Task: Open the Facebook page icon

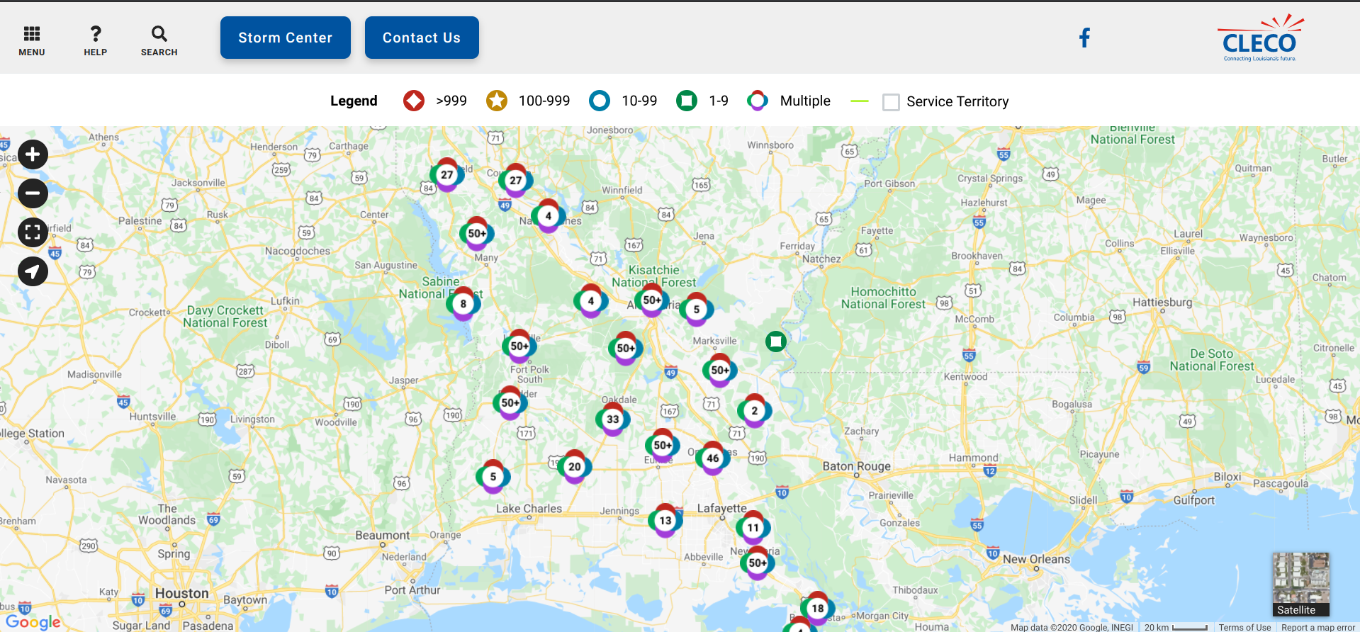Action: [1084, 38]
